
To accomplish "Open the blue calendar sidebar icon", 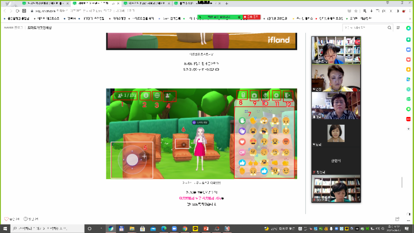I will click(408, 49).
